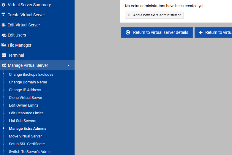Open Setup SSL Certificate page
Screen dimensions: 232x155
pyautogui.click(x=27, y=144)
